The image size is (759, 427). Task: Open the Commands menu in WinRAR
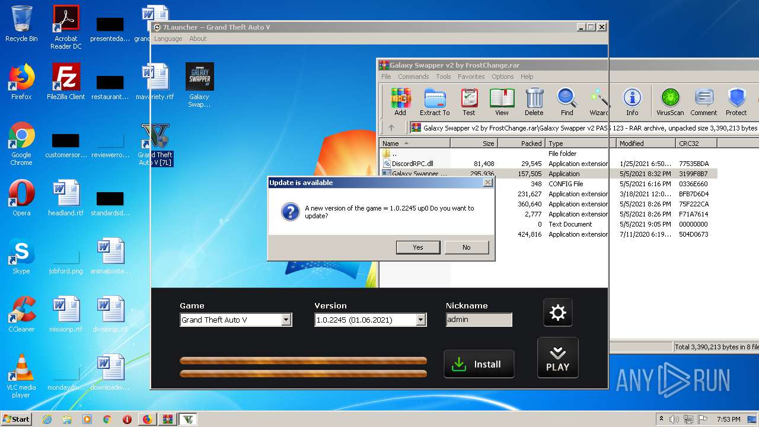pos(413,77)
